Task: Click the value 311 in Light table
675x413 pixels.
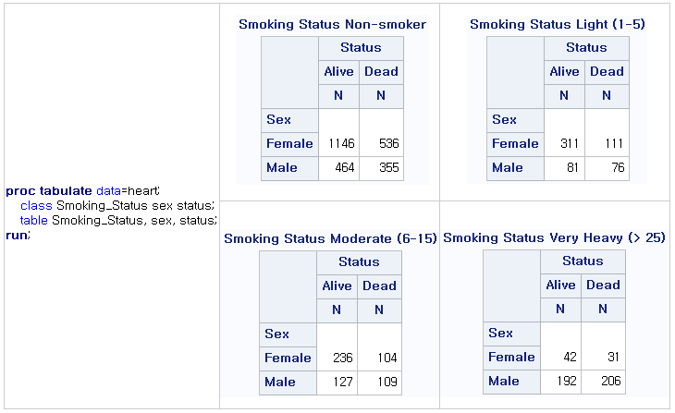Action: [x=570, y=143]
